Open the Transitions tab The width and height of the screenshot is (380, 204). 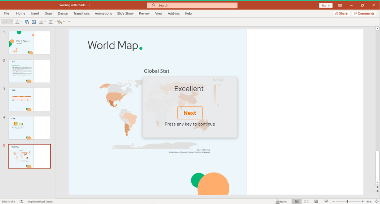pos(81,13)
